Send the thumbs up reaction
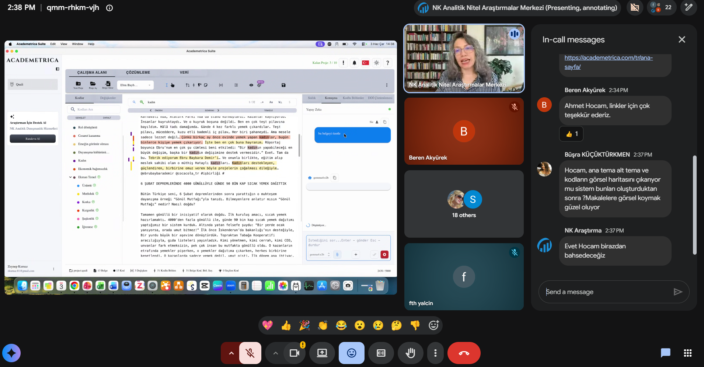 [x=286, y=325]
